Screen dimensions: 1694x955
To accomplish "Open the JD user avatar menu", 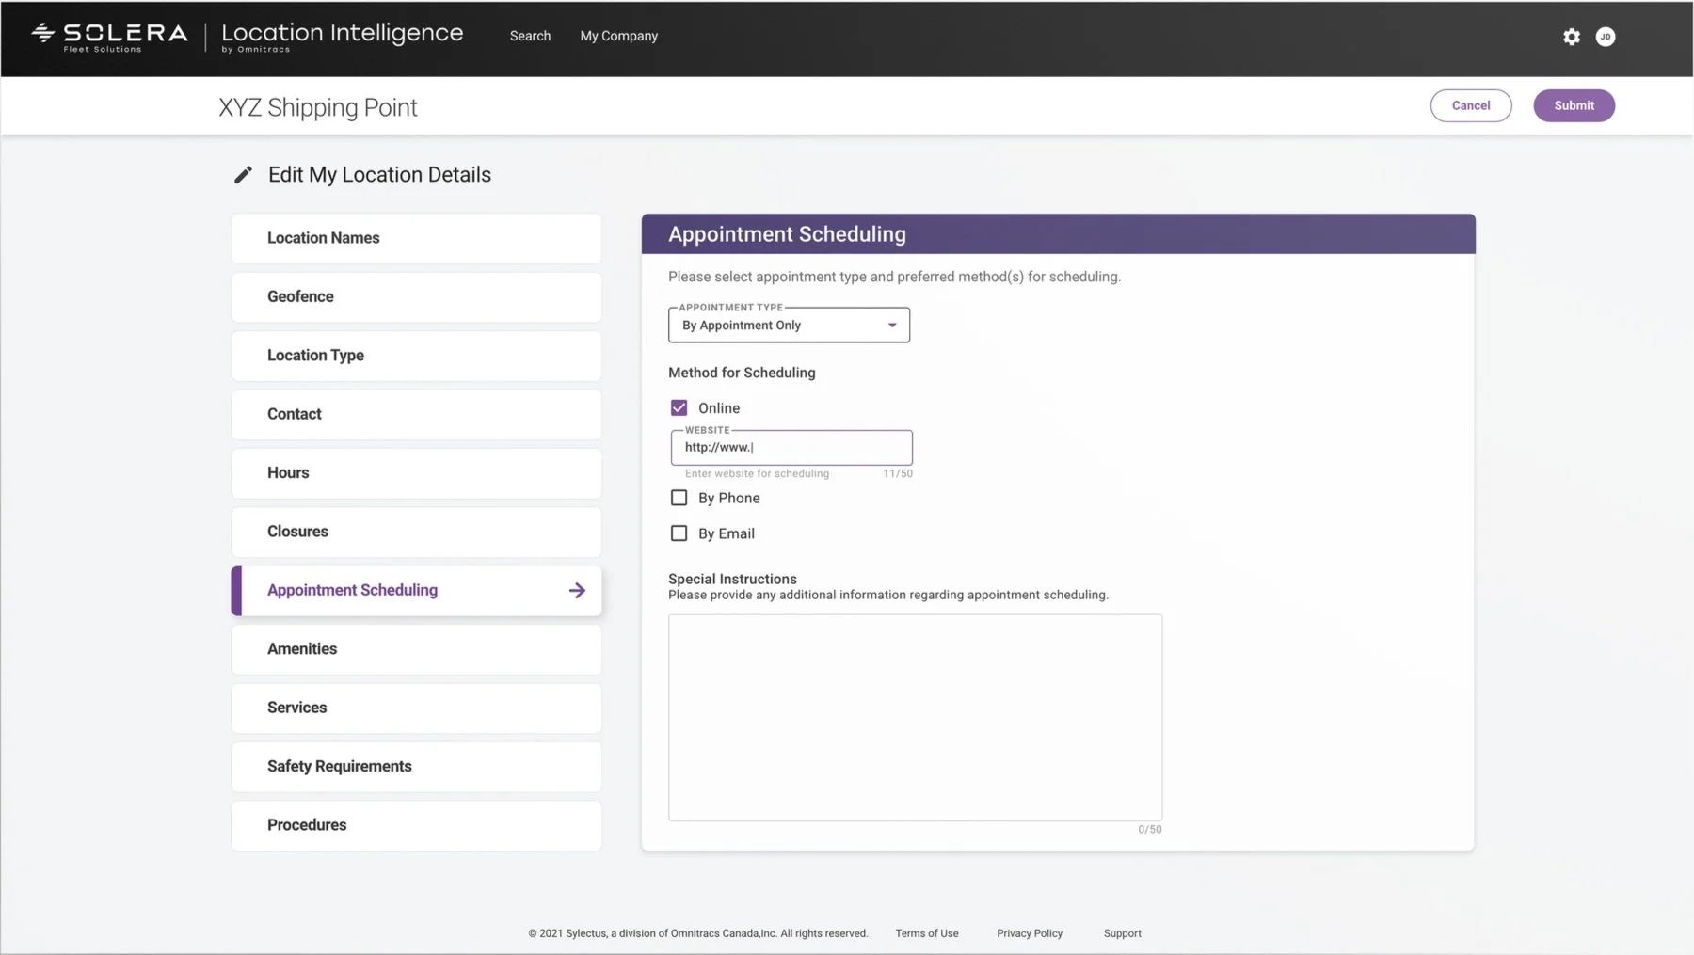I will (x=1606, y=37).
